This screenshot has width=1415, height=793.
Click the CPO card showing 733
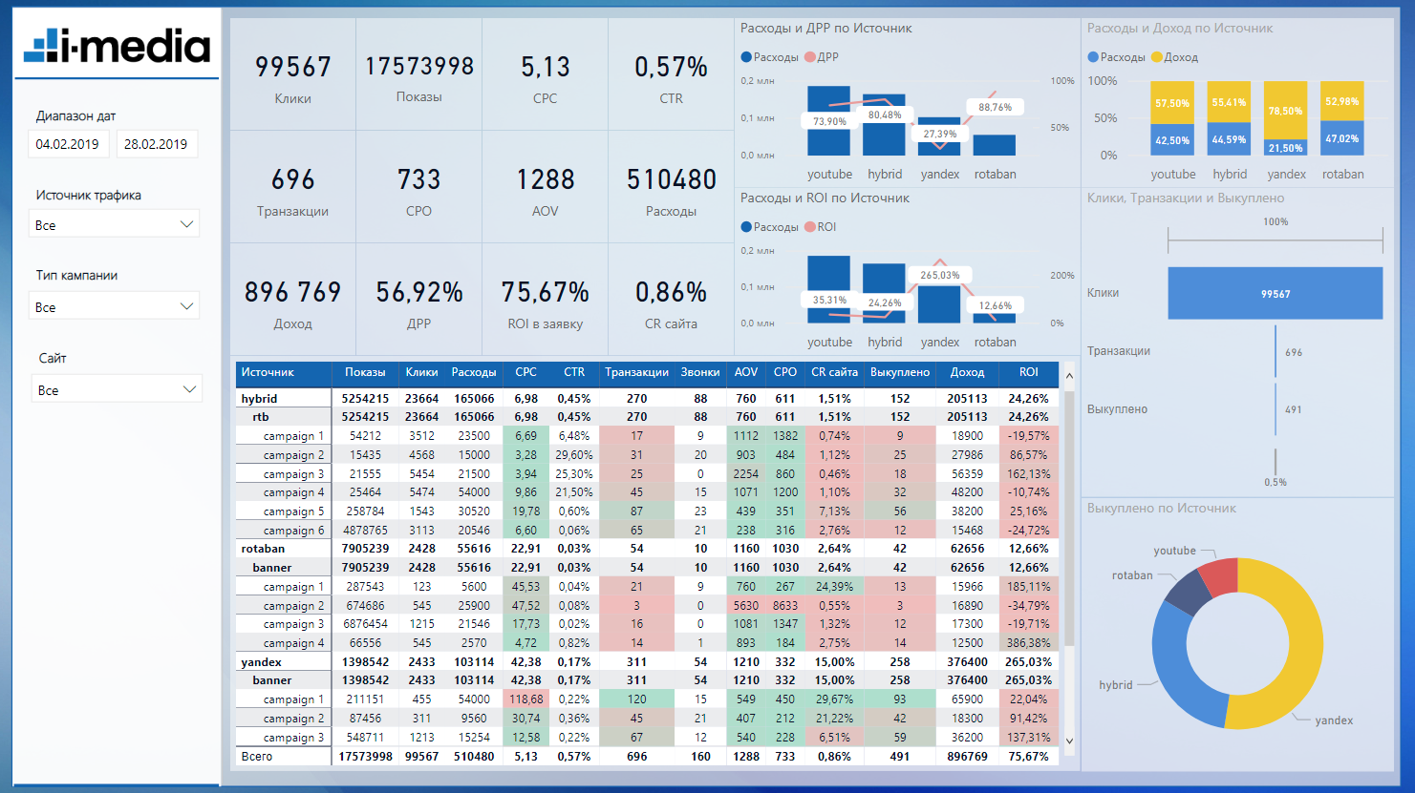coord(419,188)
